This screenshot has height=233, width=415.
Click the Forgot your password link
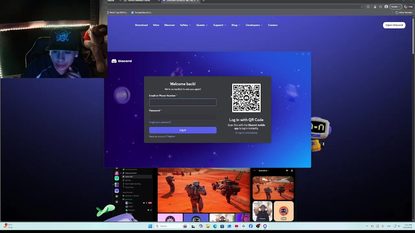(160, 122)
